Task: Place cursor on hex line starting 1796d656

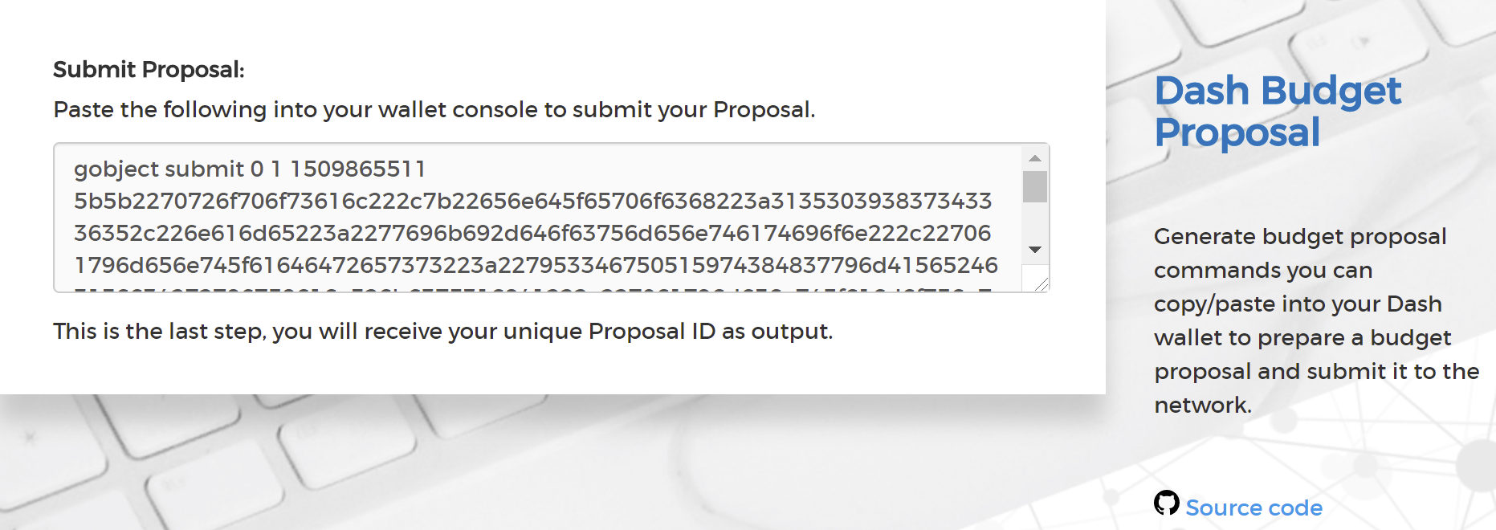Action: pyautogui.click(x=536, y=266)
